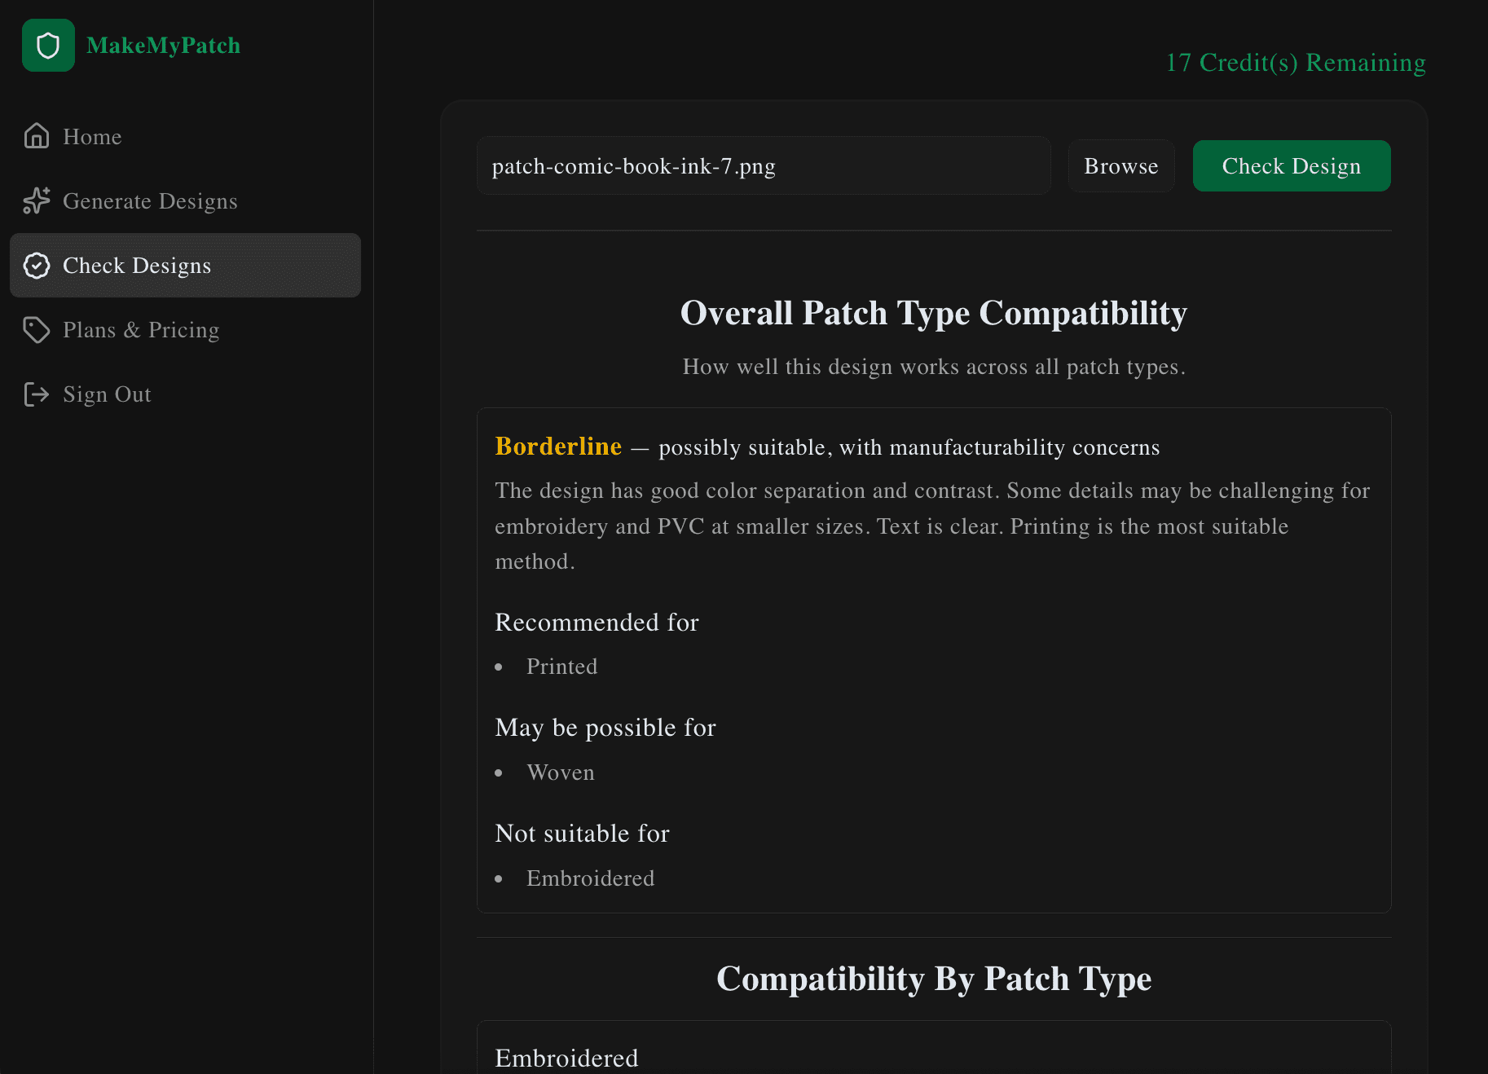Click the MakeMyPatch shield logo
This screenshot has height=1074, width=1488.
click(48, 45)
